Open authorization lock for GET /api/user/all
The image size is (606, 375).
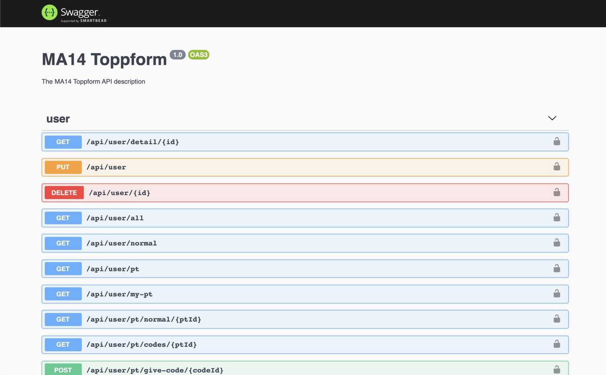[557, 218]
